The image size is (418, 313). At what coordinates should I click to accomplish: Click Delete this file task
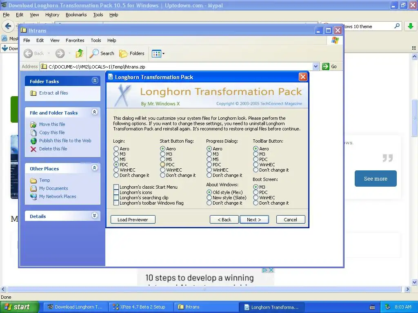[53, 149]
